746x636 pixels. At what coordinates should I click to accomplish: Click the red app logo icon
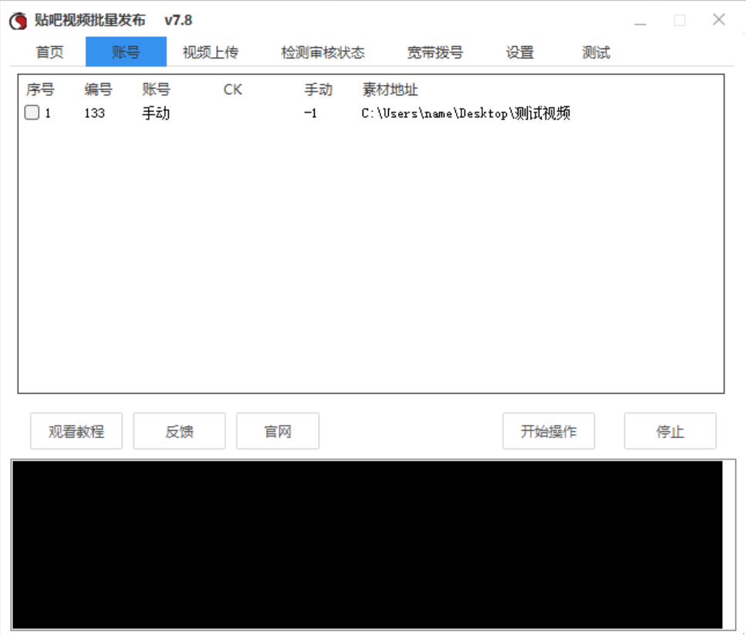click(18, 21)
